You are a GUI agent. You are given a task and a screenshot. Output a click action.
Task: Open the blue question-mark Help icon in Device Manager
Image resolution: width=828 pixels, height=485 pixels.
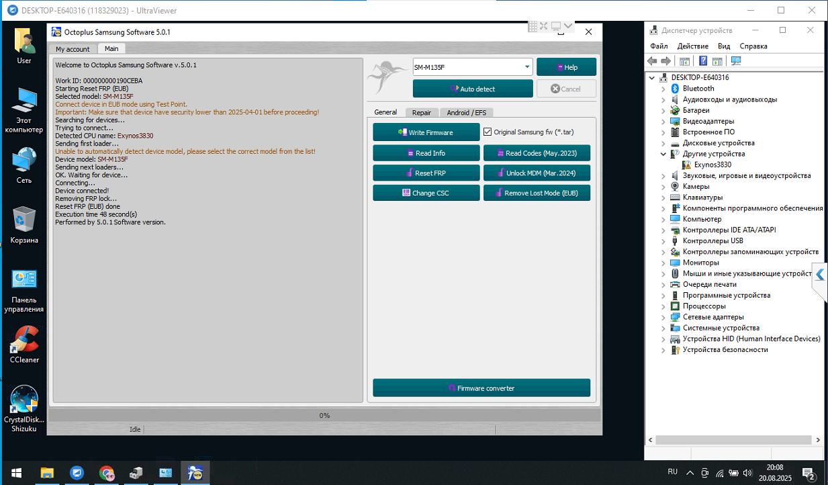703,61
